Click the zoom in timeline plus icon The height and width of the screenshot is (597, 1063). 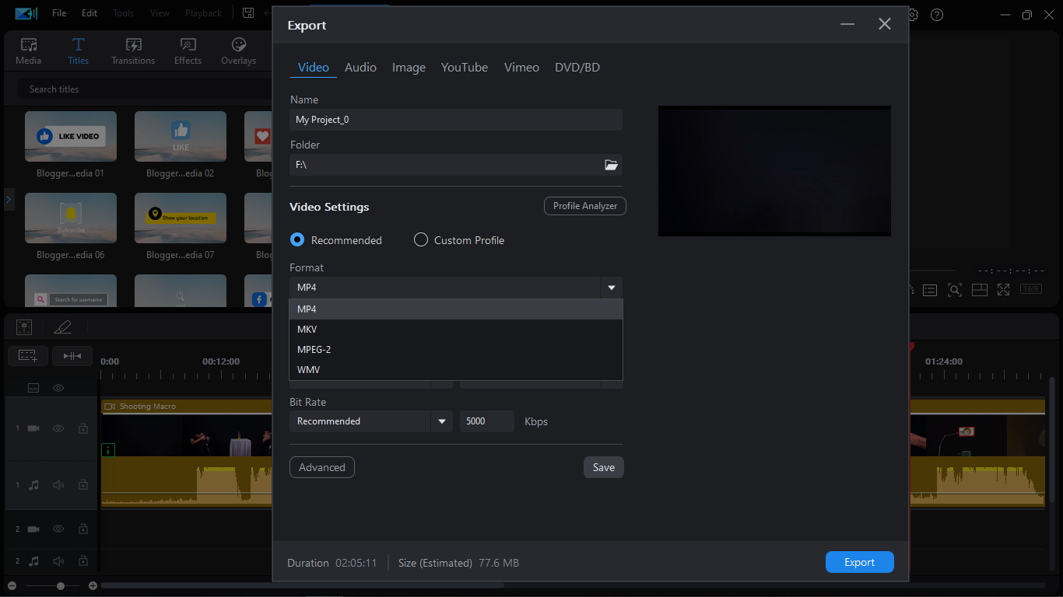point(93,585)
